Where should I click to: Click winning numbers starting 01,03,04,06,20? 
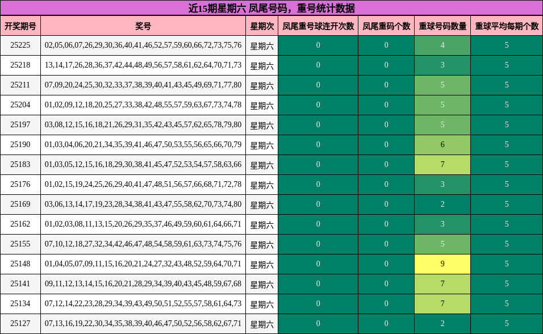(143, 144)
